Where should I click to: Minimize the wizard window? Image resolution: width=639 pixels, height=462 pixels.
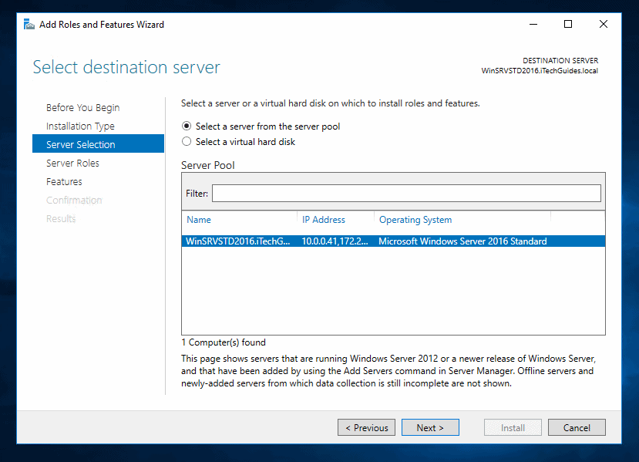pyautogui.click(x=533, y=24)
